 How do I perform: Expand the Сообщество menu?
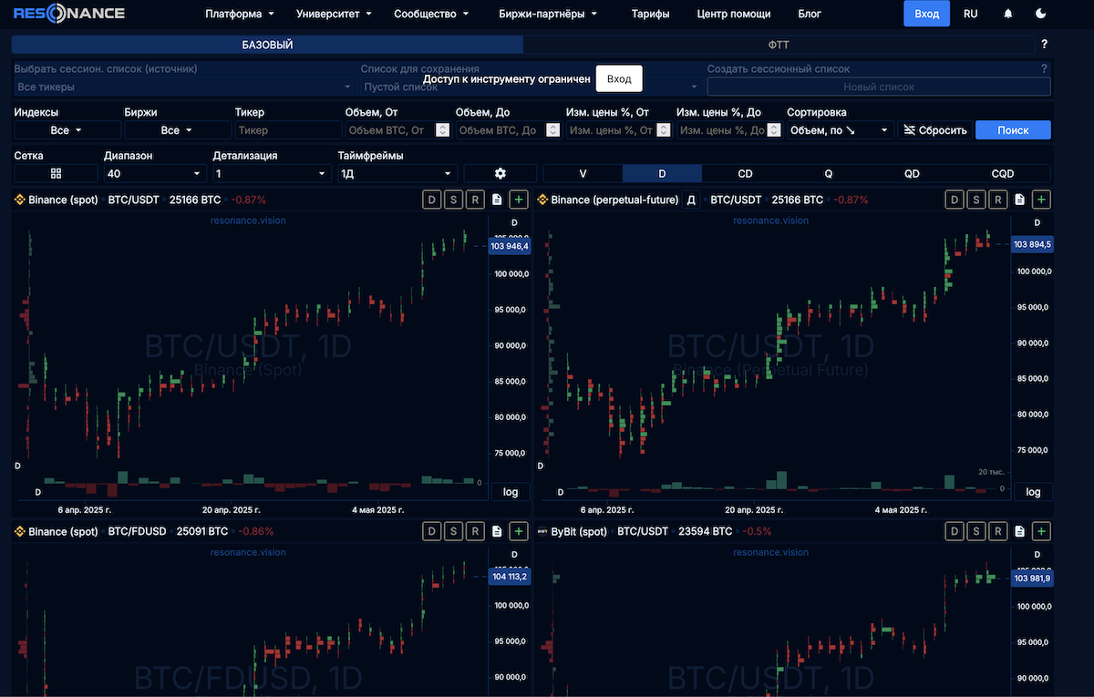point(431,14)
